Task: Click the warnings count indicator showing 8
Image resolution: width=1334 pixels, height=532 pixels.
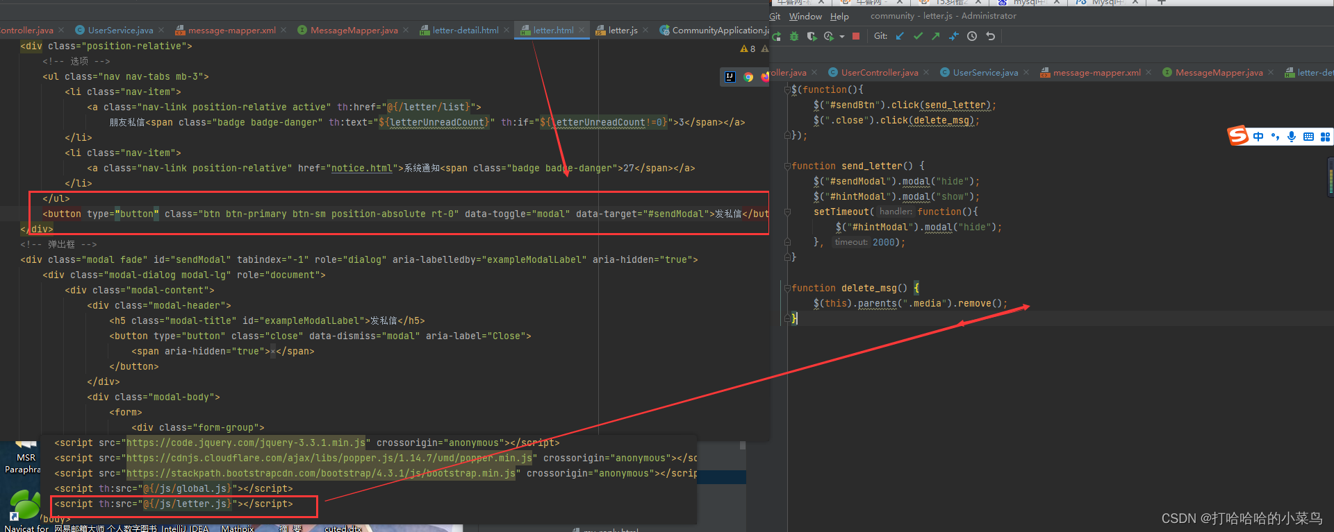Action: [x=748, y=49]
